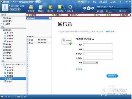Open 安装软件 install software tool
This screenshot has width=132, height=99.
(31, 8)
